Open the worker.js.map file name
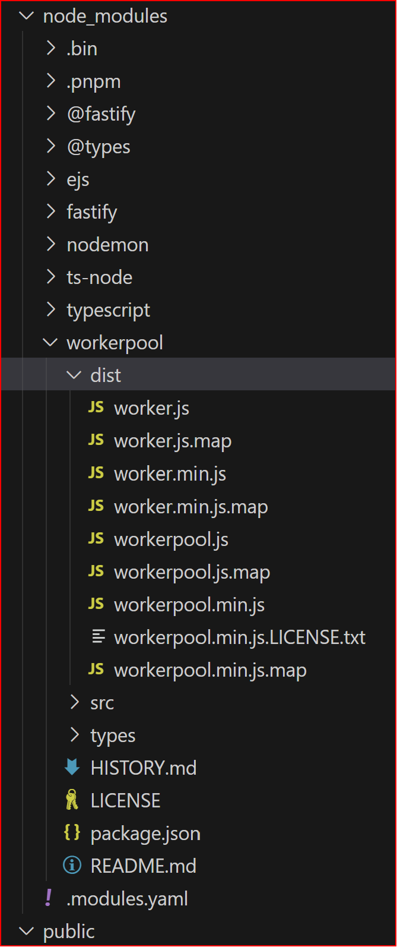This screenshot has height=947, width=397. (173, 441)
